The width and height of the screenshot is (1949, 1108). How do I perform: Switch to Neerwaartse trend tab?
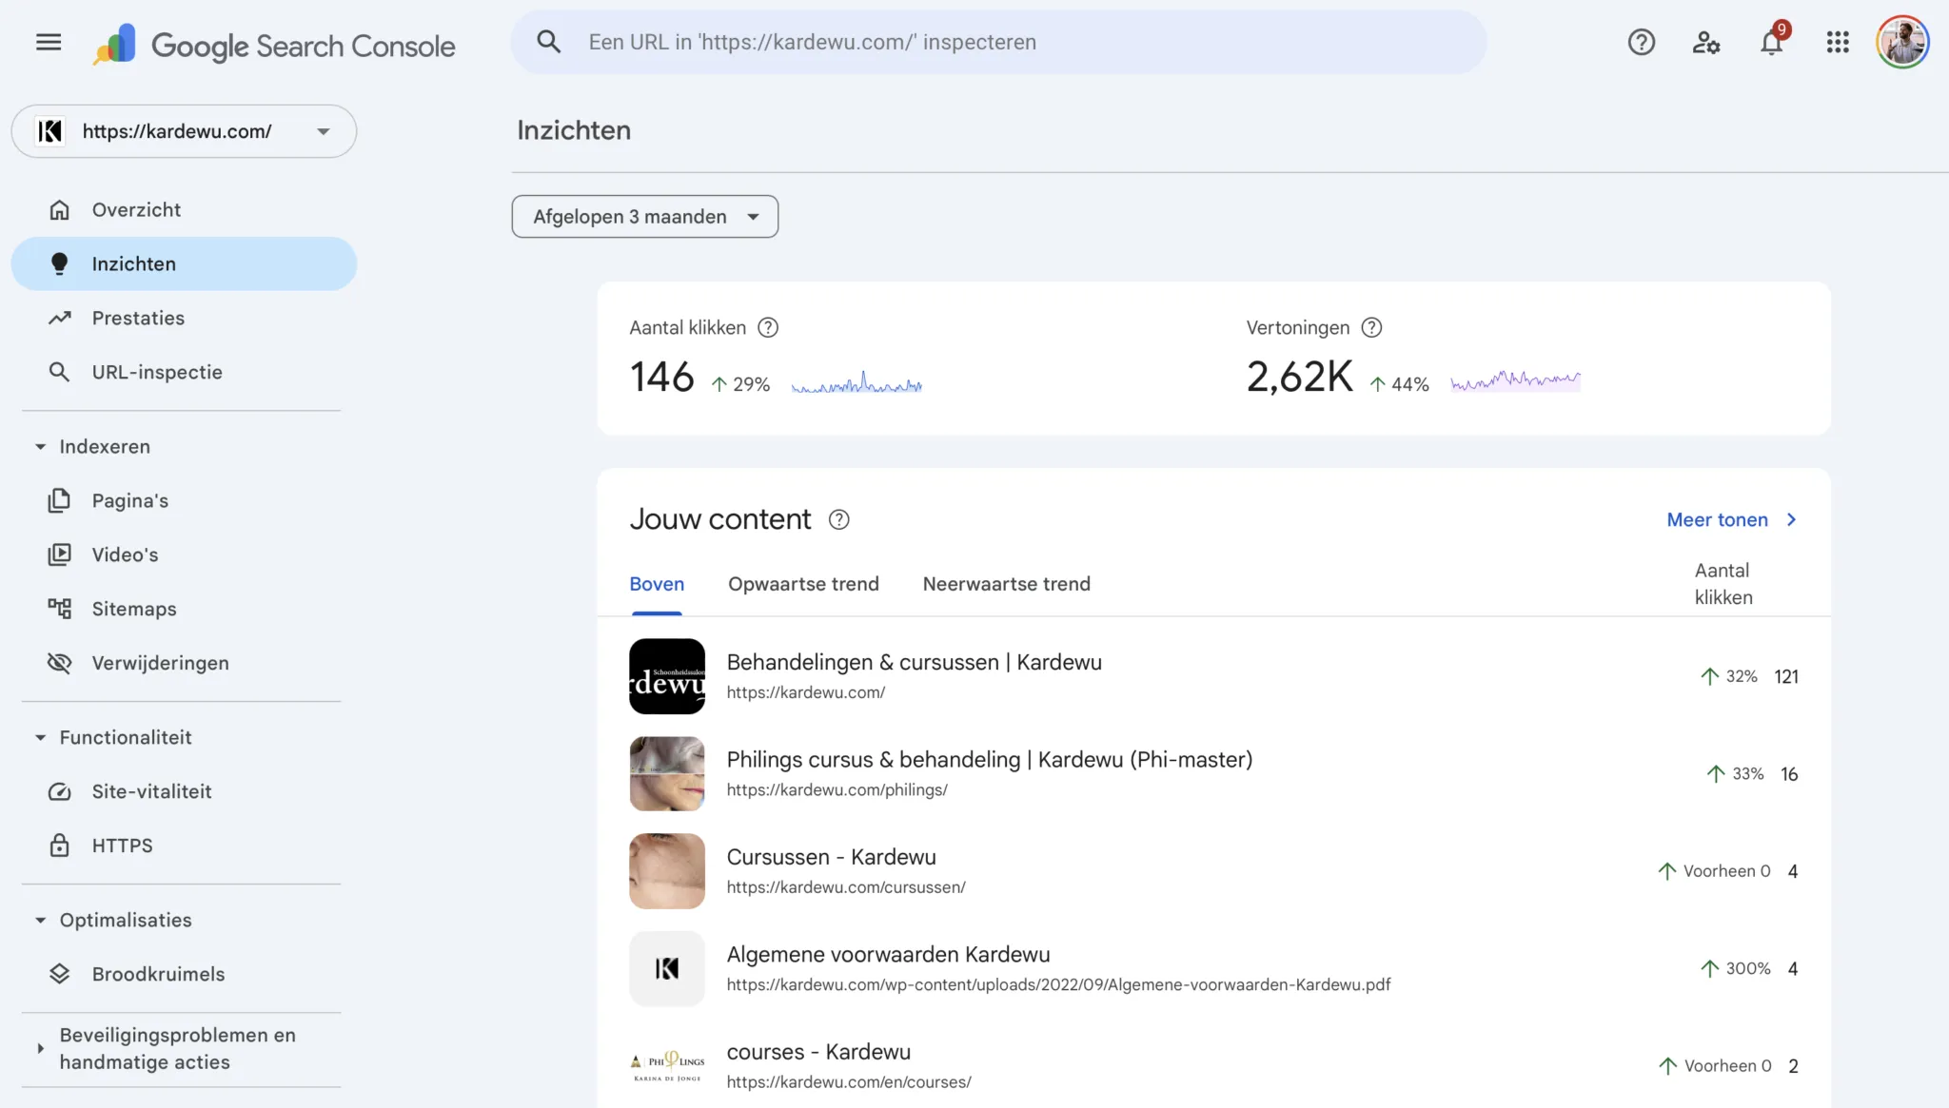(x=1006, y=584)
